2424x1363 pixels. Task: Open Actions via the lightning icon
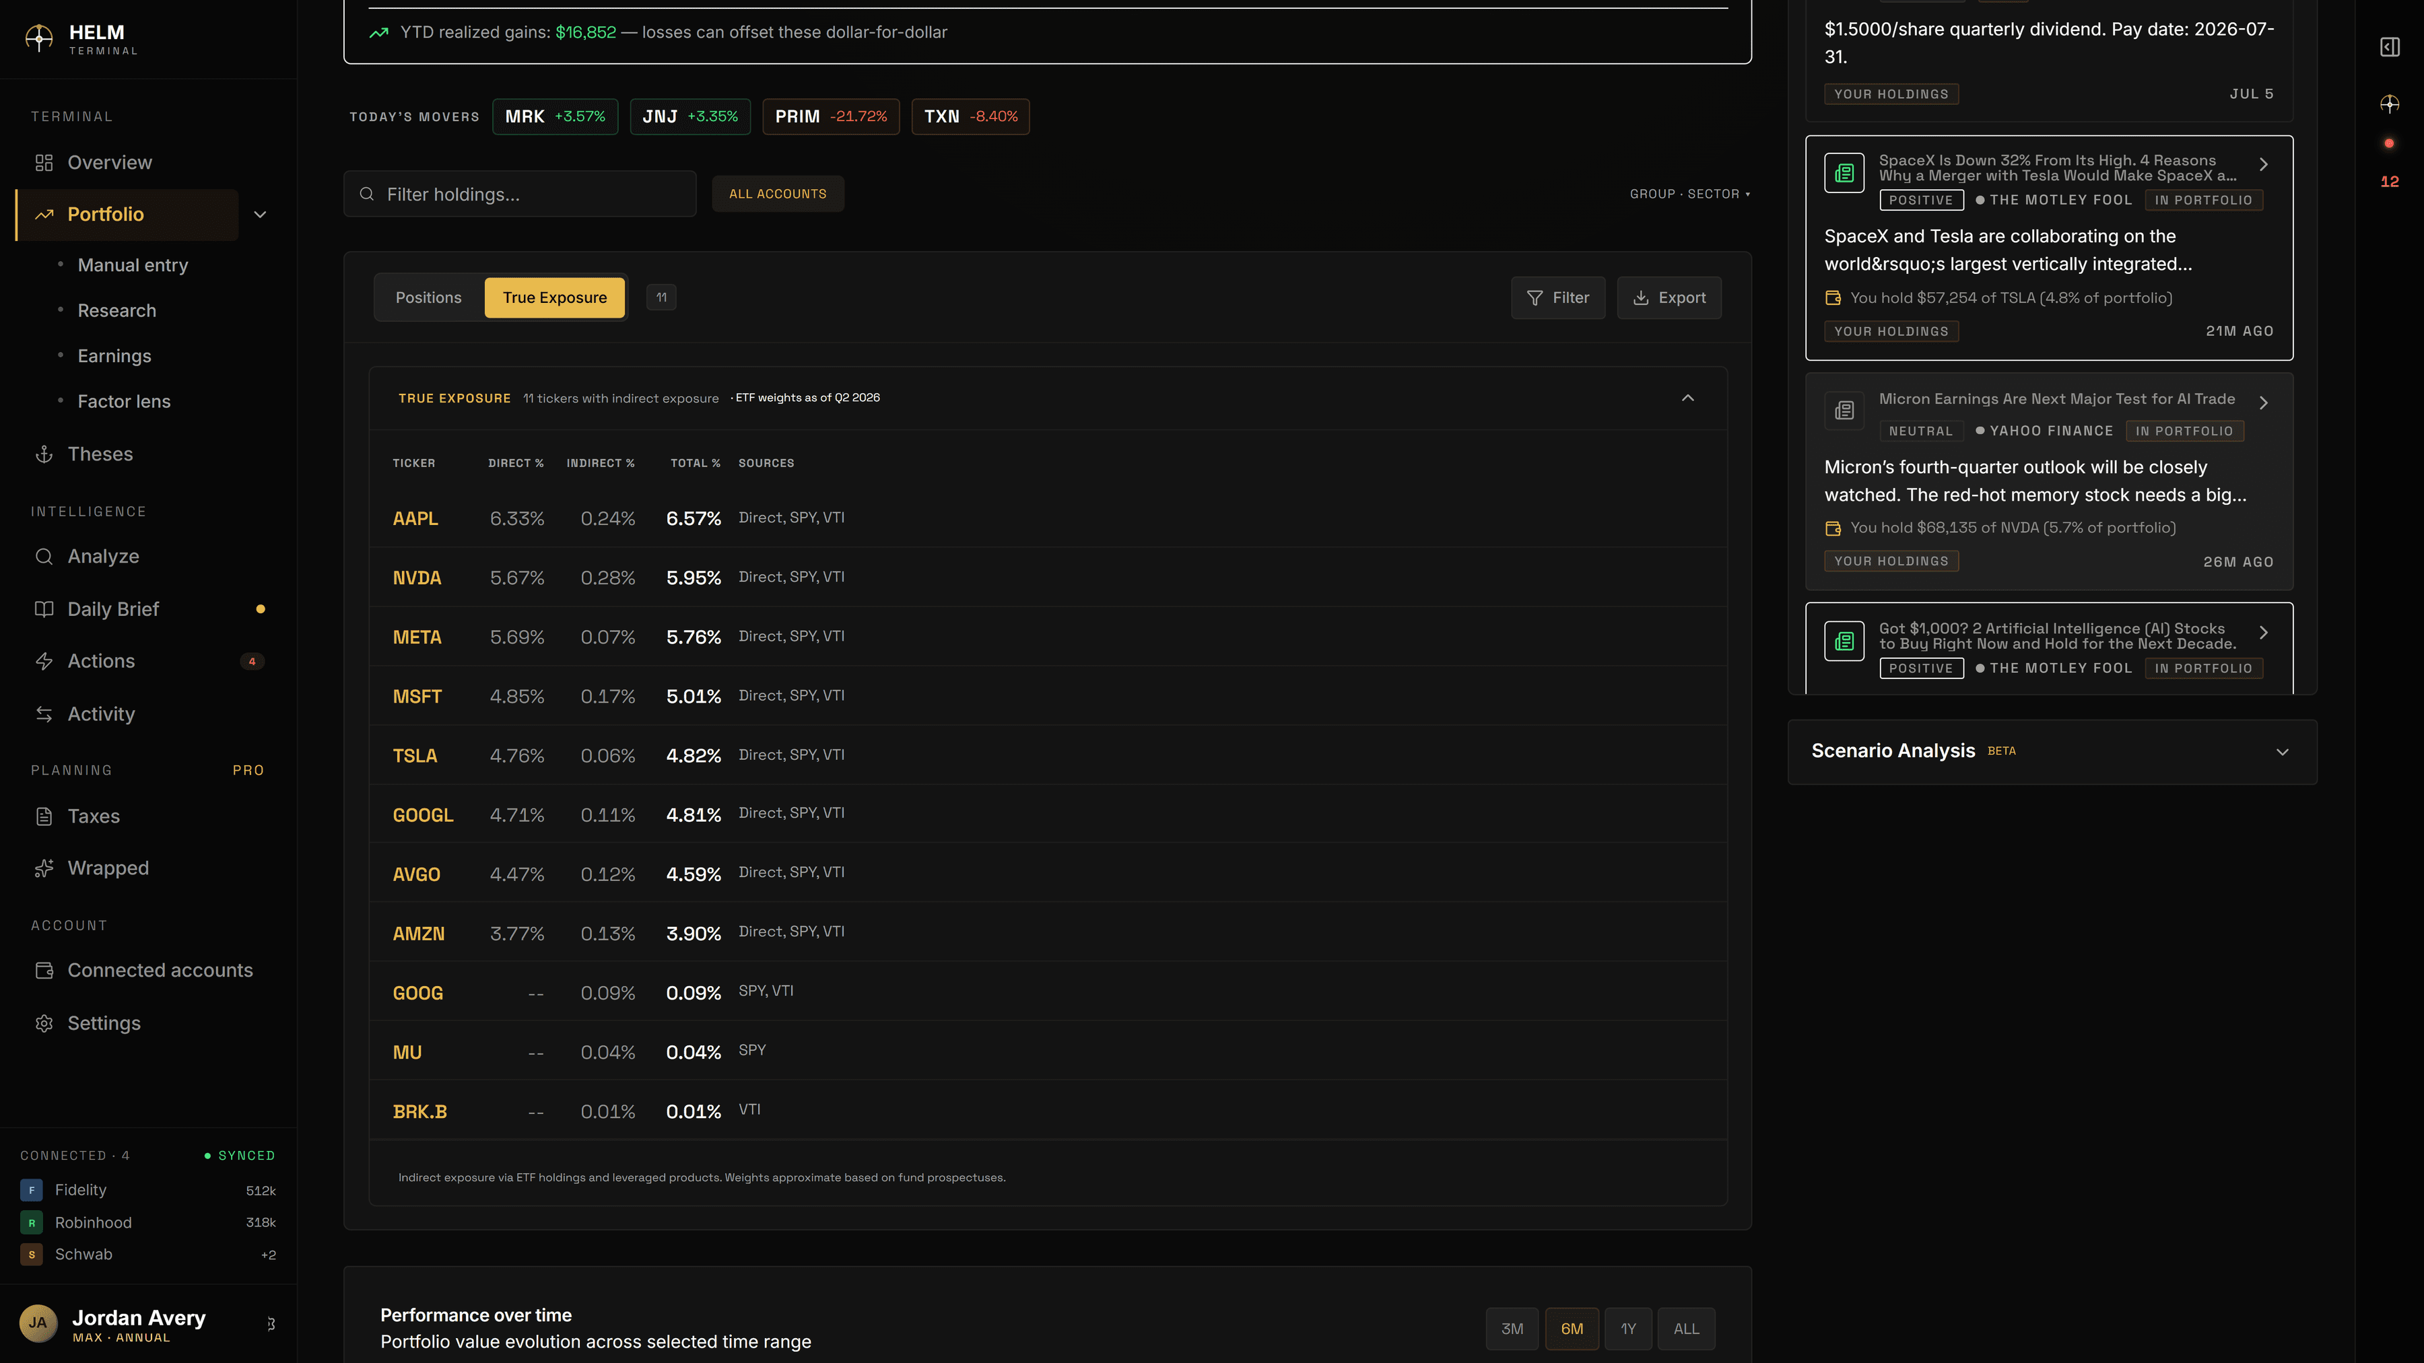coord(44,661)
